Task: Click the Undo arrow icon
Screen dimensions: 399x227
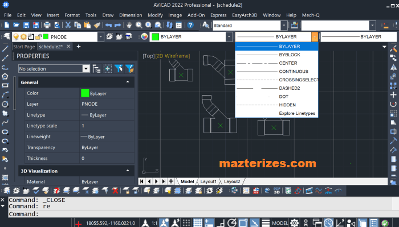Action: [108, 25]
